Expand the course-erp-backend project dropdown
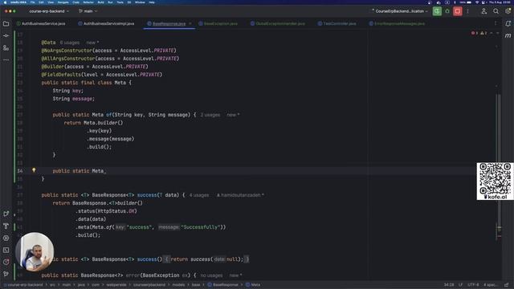 coord(49,11)
